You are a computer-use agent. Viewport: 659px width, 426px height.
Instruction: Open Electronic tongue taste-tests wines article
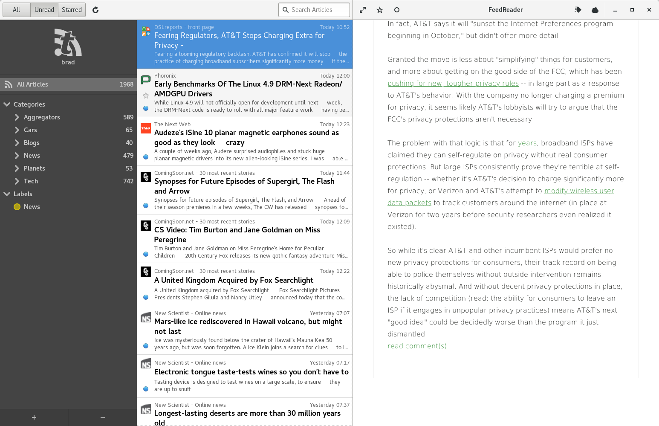click(x=245, y=377)
